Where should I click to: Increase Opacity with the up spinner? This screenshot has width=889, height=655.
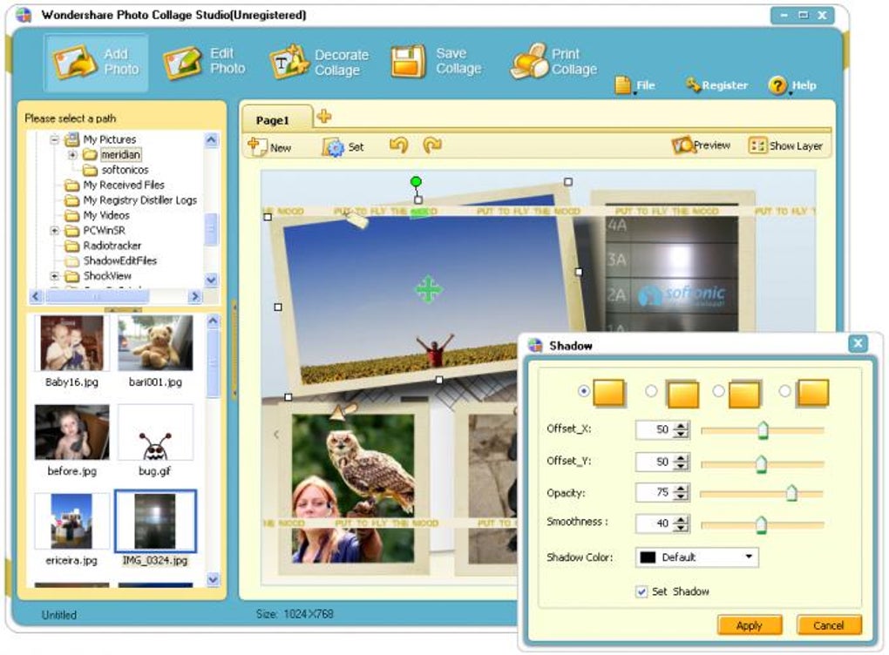click(681, 489)
